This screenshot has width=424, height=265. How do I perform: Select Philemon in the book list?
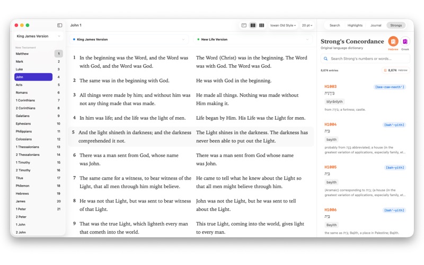[33, 186]
